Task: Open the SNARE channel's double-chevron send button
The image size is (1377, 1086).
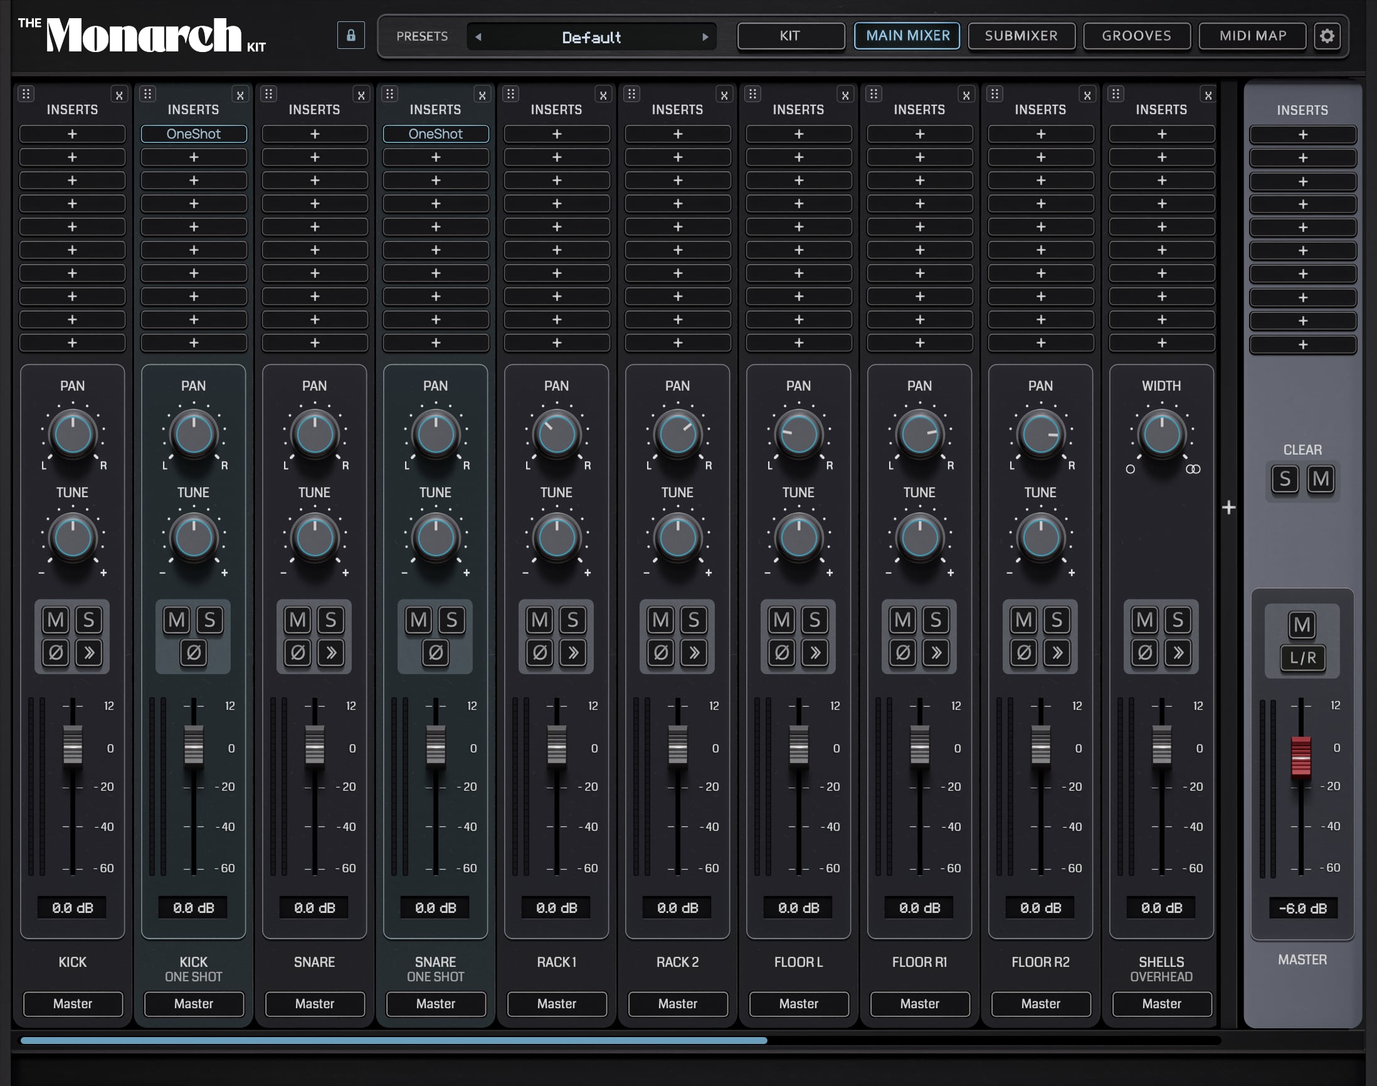Action: tap(331, 652)
